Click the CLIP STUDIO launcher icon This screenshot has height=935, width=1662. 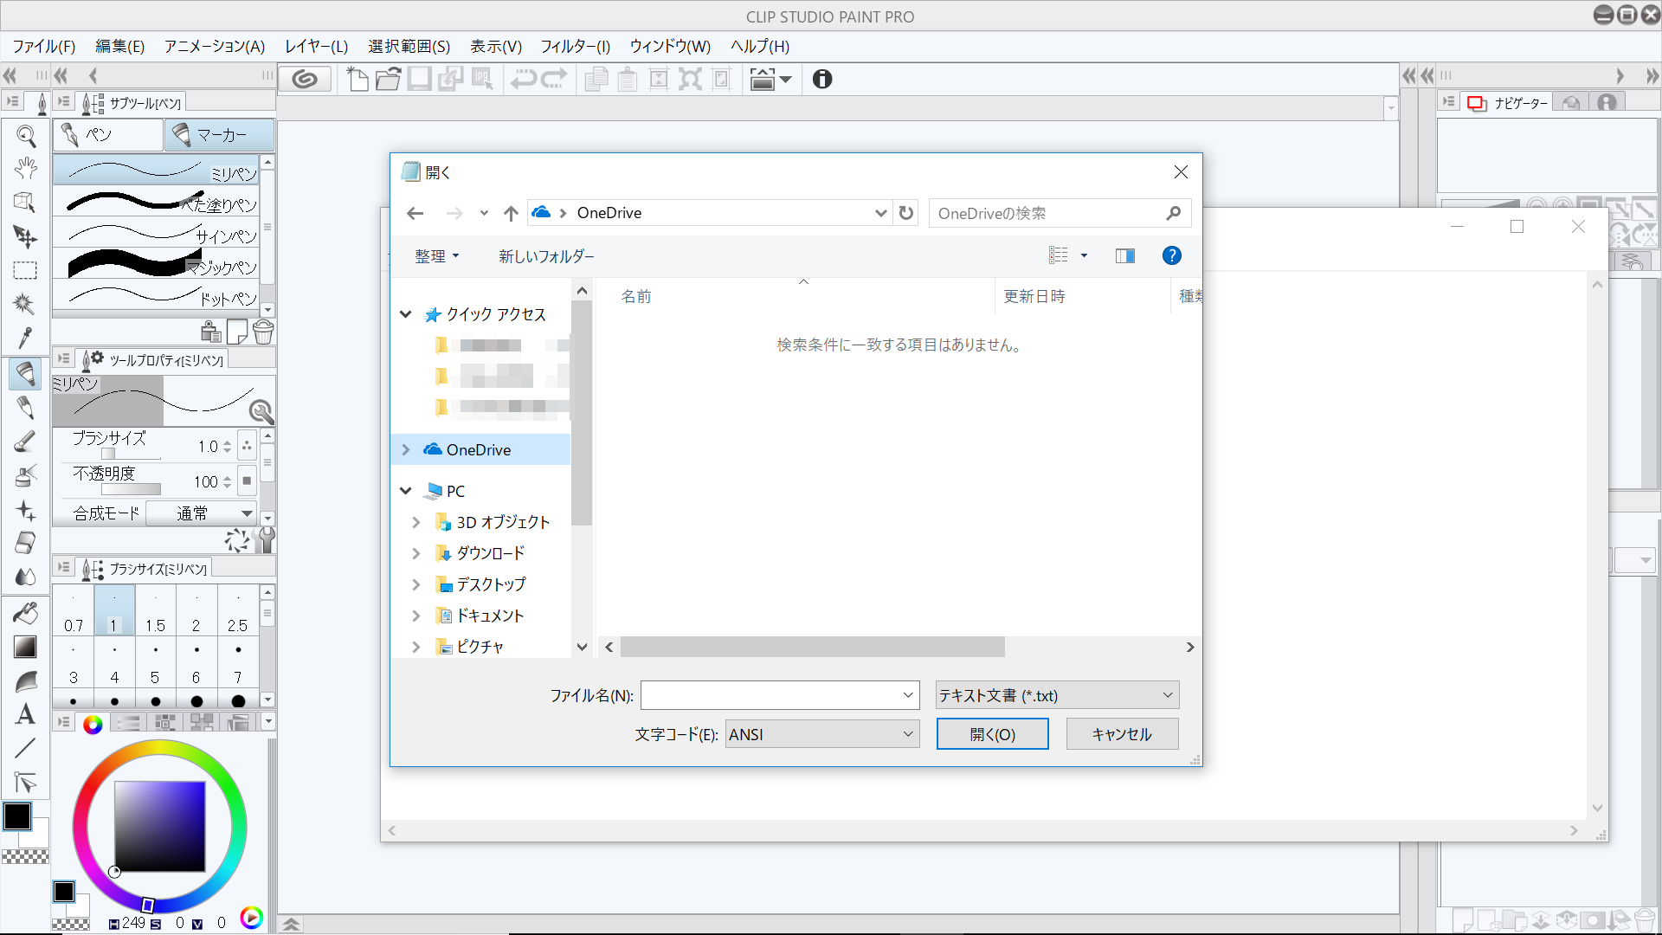point(305,80)
